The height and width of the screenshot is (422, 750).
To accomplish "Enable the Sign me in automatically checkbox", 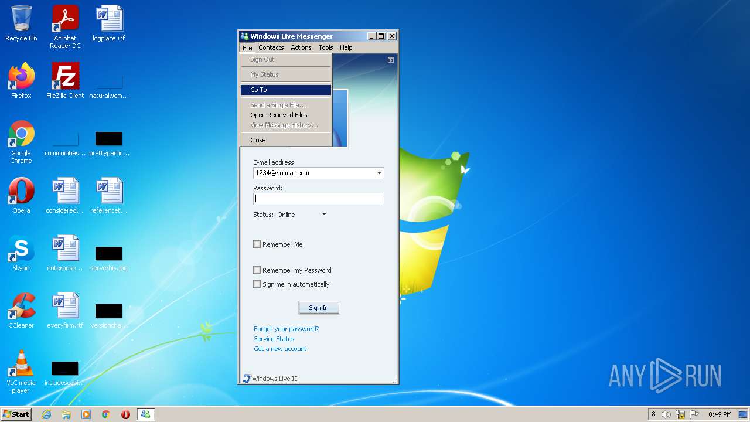I will (257, 284).
